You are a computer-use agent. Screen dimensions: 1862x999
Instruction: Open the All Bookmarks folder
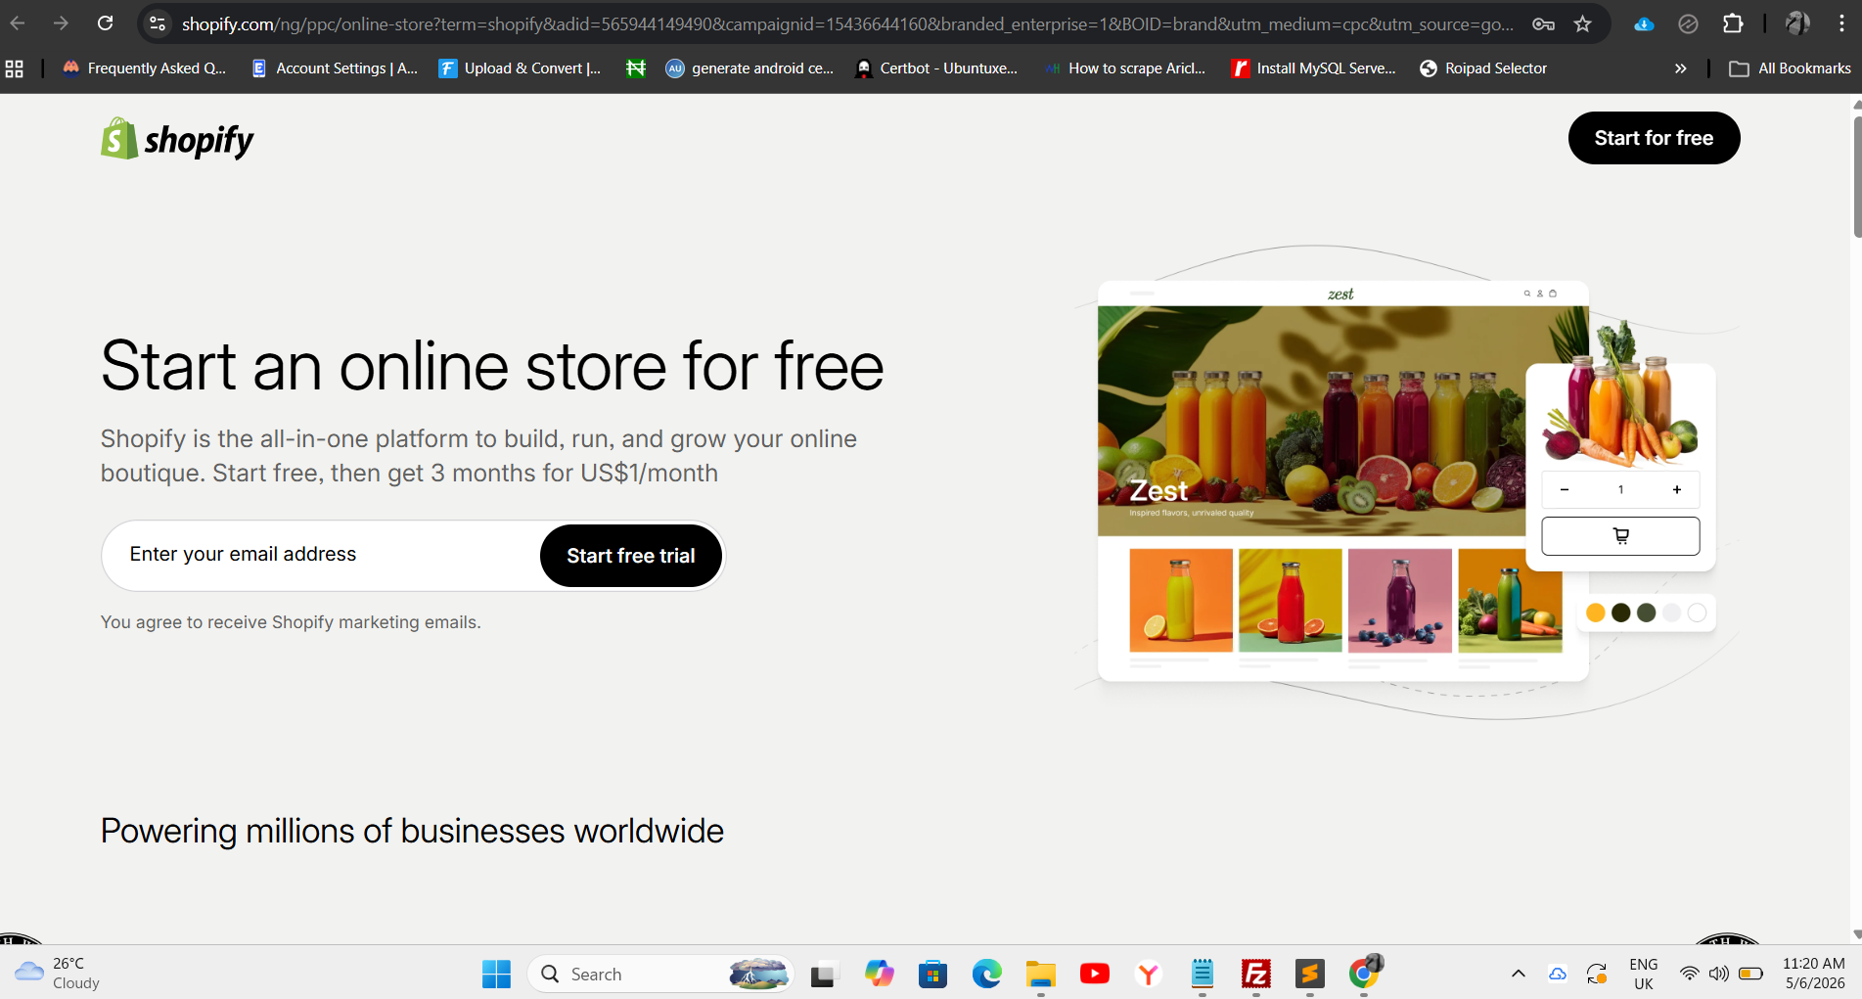point(1790,68)
